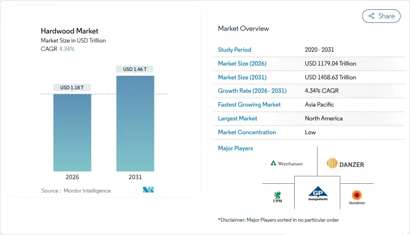
Task: Click the Market Size (2026) row label
Action: [x=242, y=63]
